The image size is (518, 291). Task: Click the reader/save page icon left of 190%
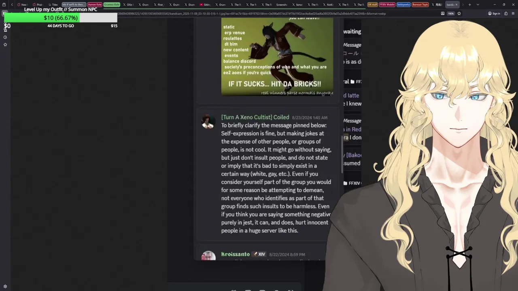(443, 13)
